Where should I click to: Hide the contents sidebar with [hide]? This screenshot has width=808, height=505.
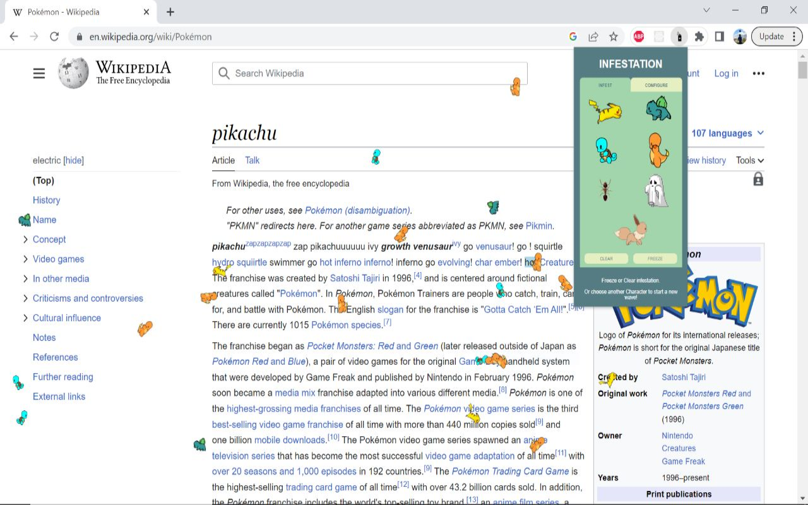[74, 160]
